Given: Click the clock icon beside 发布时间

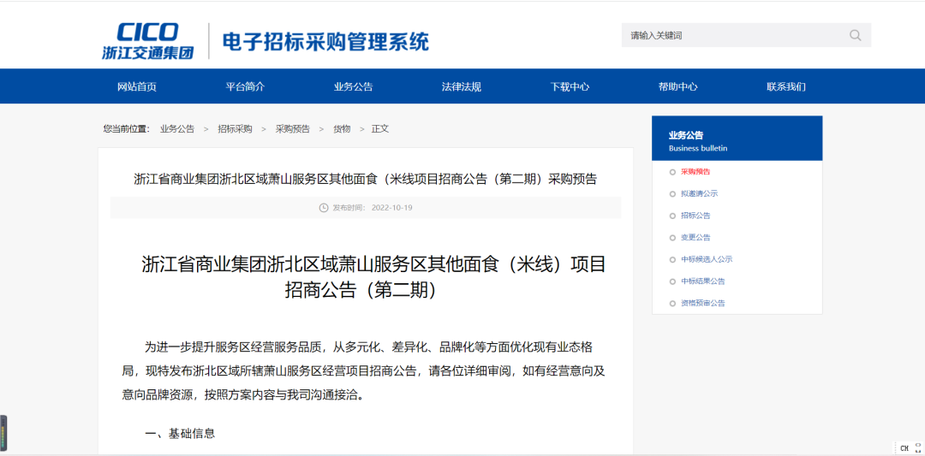Looking at the screenshot, I should [324, 208].
